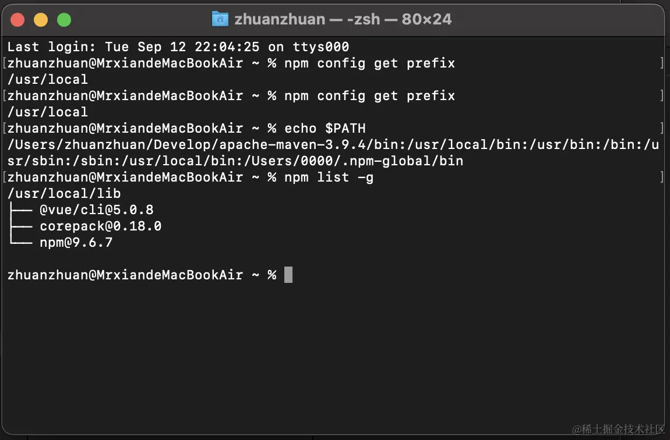Click the 'npm@9.6.7' package entry
The width and height of the screenshot is (670, 440).
click(x=76, y=242)
